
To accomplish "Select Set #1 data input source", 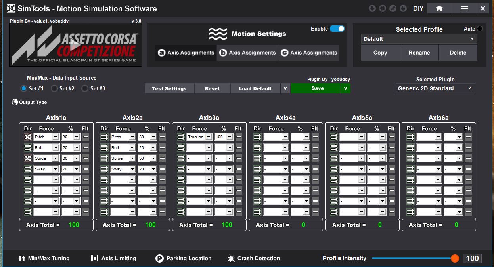I will tap(24, 88).
